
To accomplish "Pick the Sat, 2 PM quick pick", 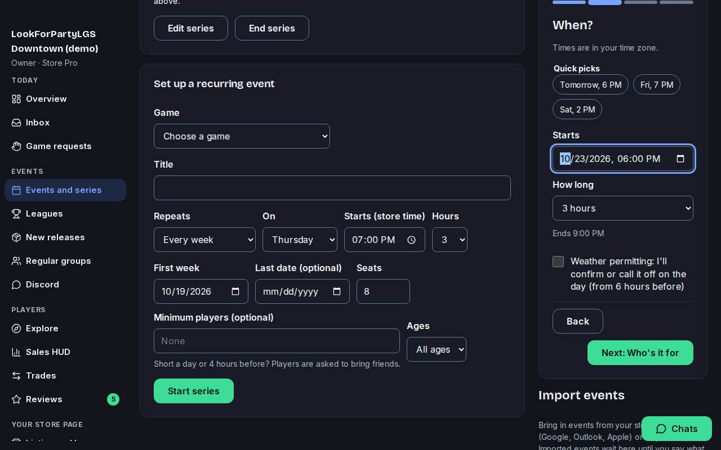I will tap(577, 109).
